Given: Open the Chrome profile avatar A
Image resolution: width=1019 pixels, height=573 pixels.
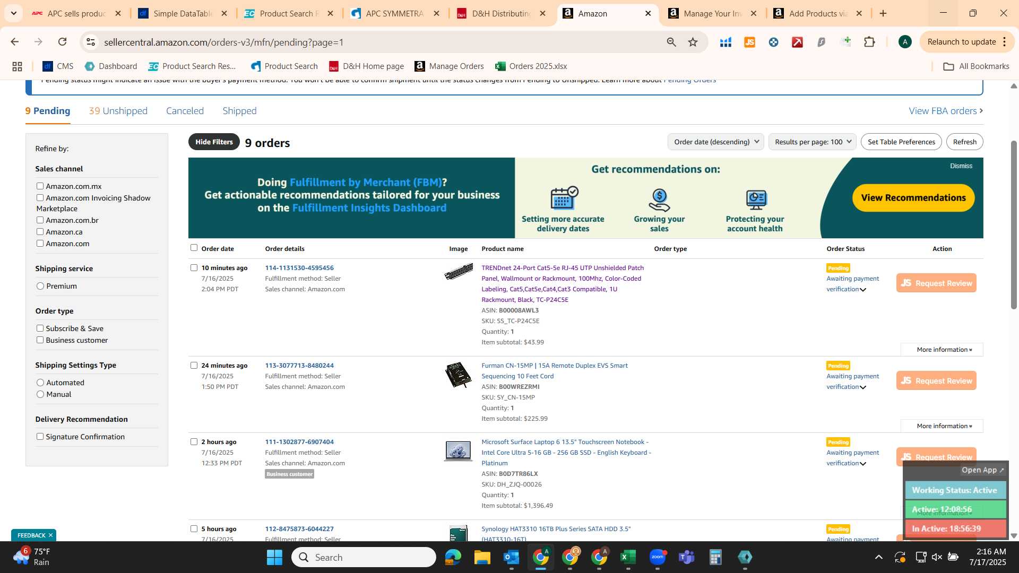Looking at the screenshot, I should (x=905, y=42).
